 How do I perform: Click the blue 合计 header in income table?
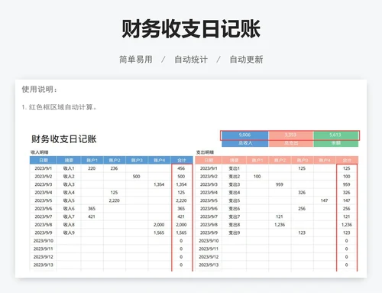(182, 160)
